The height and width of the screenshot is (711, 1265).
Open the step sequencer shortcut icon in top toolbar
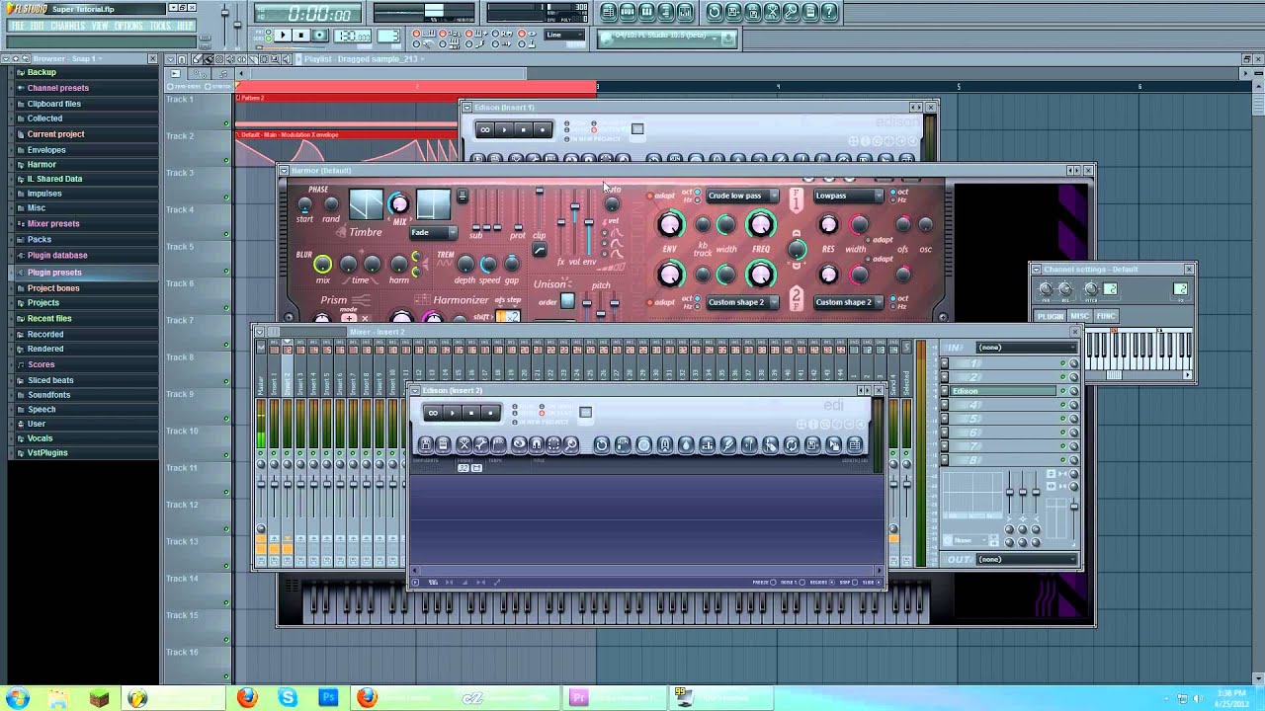(x=628, y=12)
